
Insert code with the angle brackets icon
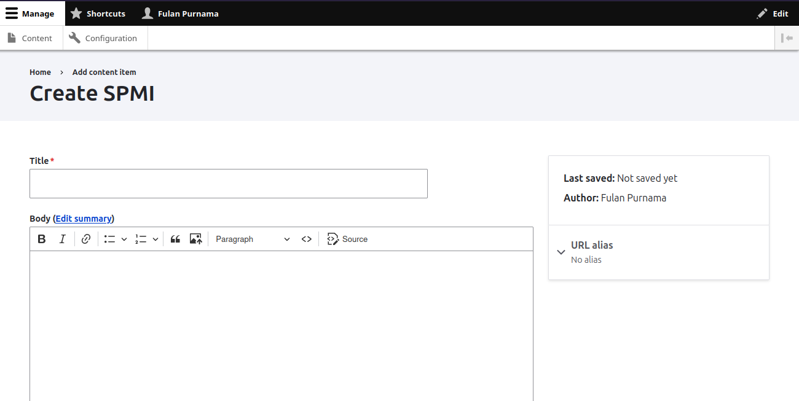point(307,239)
